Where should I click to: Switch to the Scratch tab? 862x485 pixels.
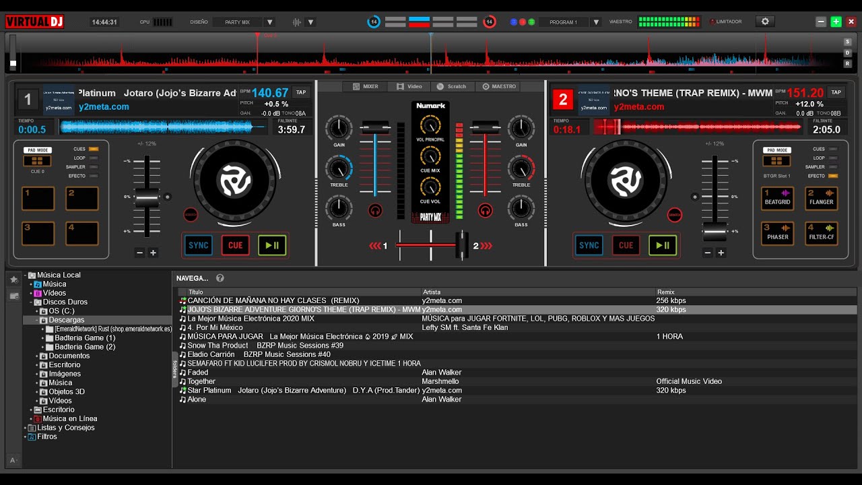coord(453,86)
